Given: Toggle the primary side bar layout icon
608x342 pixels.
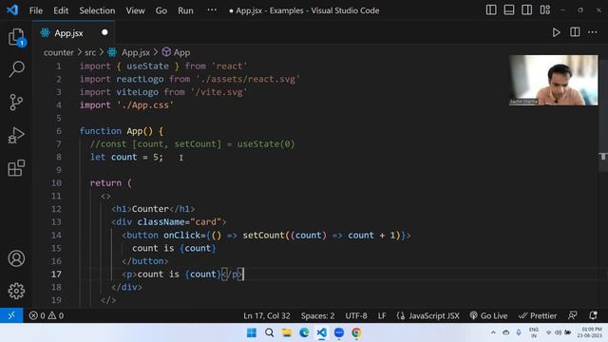Looking at the screenshot, I should point(491,10).
